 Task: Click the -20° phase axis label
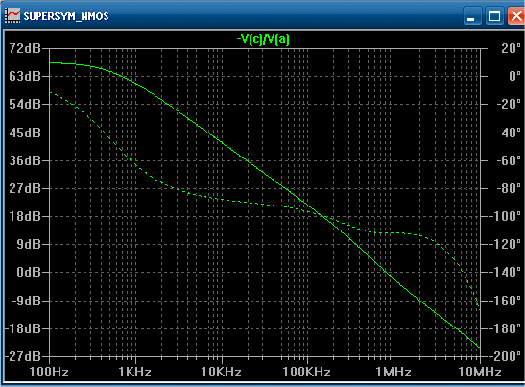tap(509, 104)
